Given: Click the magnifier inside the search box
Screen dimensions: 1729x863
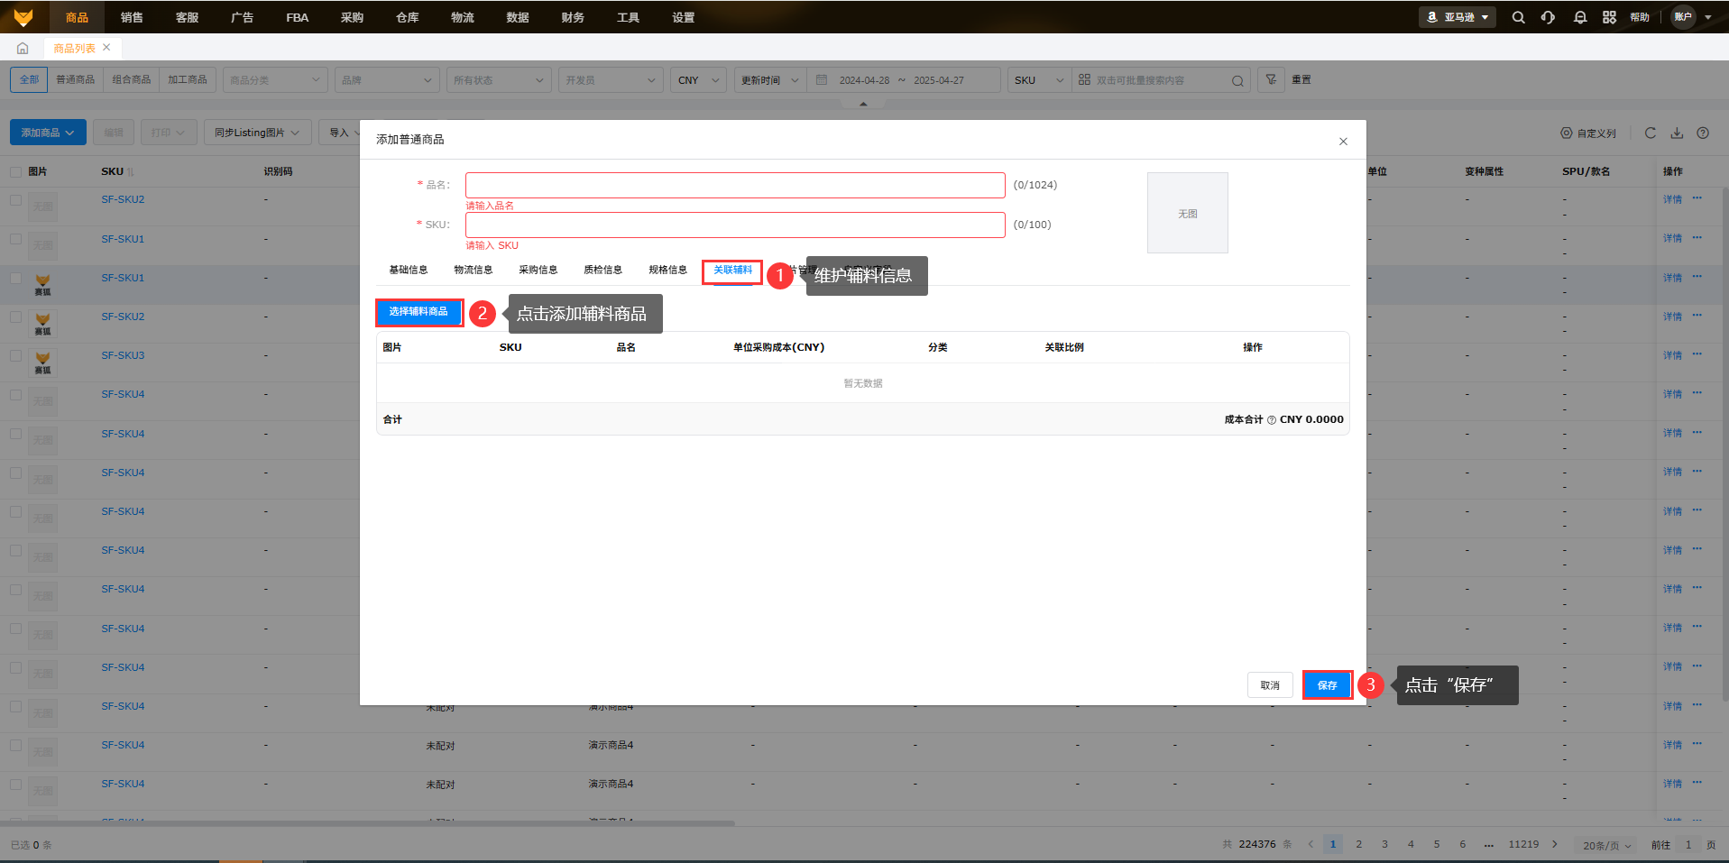Looking at the screenshot, I should tap(1237, 81).
